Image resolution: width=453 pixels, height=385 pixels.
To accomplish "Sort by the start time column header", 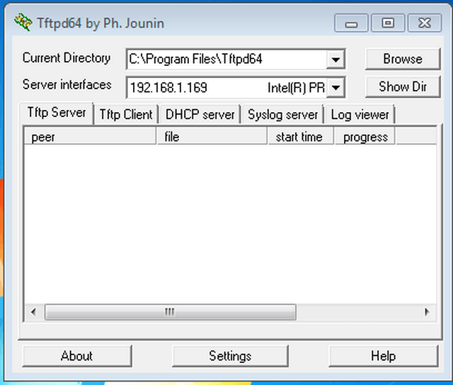I will [x=300, y=136].
